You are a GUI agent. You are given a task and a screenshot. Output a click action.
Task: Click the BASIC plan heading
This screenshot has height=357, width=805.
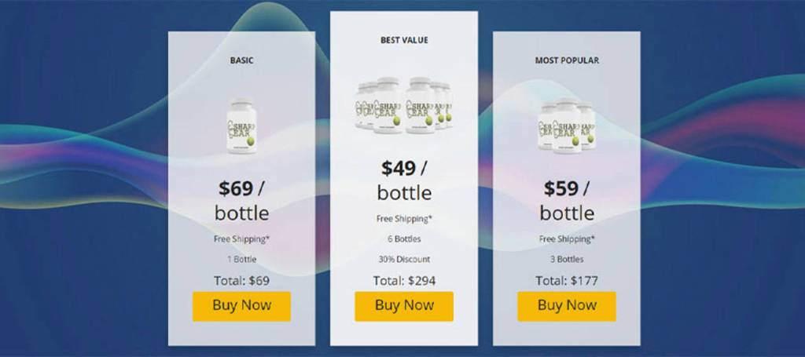[241, 60]
